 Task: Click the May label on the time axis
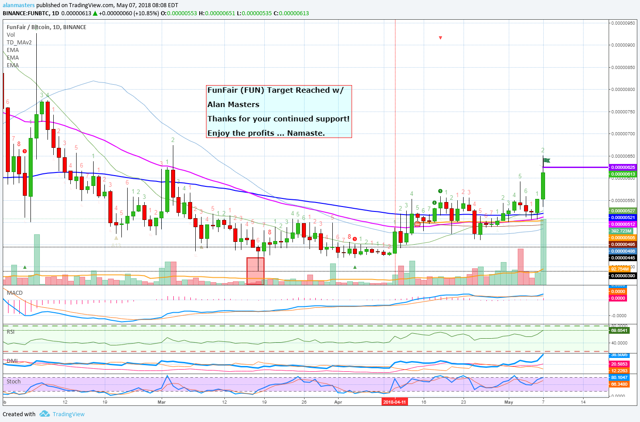pos(509,402)
